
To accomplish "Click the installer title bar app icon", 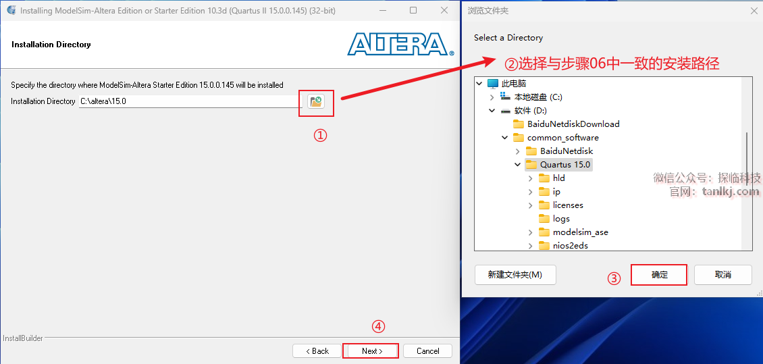I will coord(11,10).
